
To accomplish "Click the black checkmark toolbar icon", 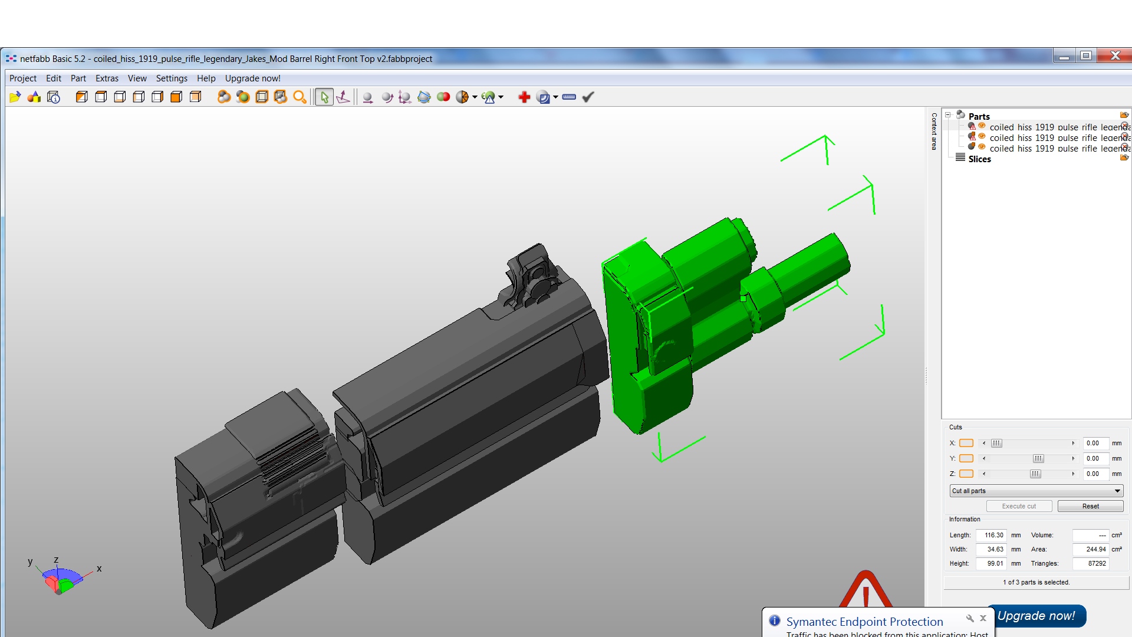I will (x=588, y=97).
